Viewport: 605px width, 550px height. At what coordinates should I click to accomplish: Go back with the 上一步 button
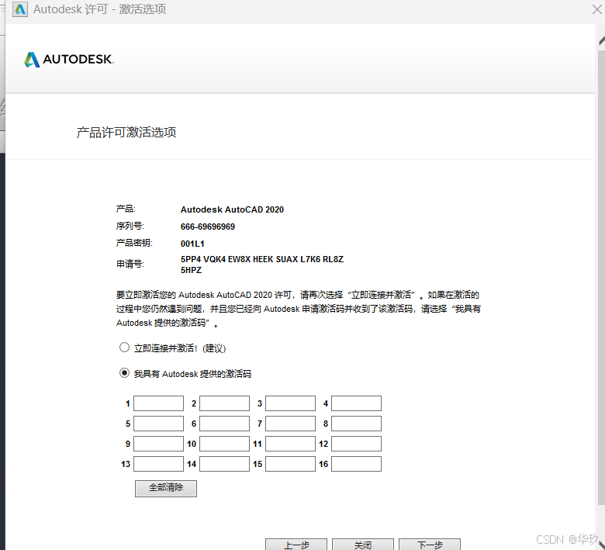[x=296, y=545]
